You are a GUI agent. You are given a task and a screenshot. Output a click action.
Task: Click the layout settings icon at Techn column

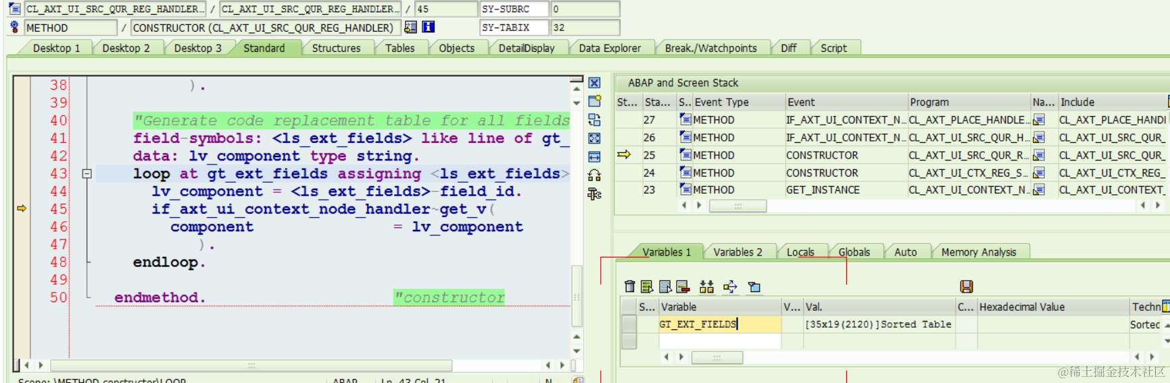[1165, 306]
